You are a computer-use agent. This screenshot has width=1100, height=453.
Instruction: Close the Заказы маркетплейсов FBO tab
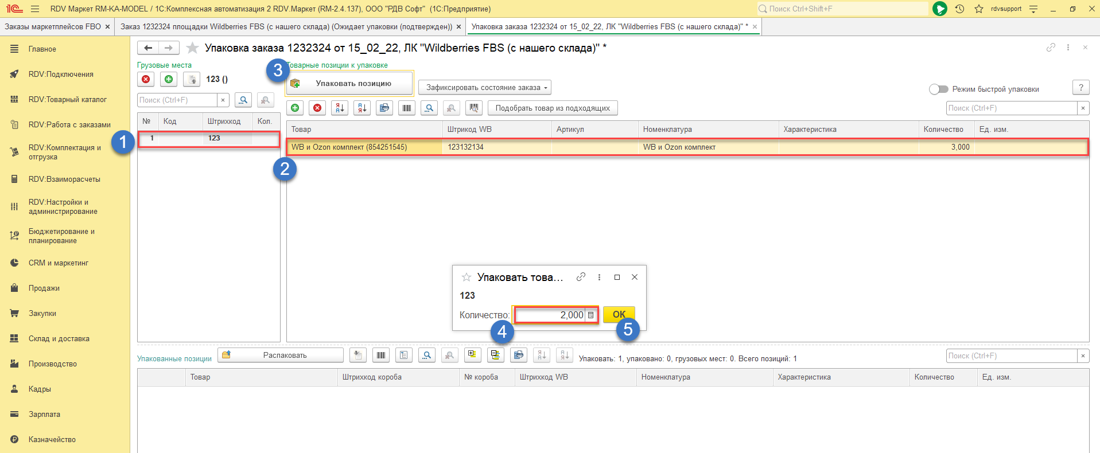point(107,26)
